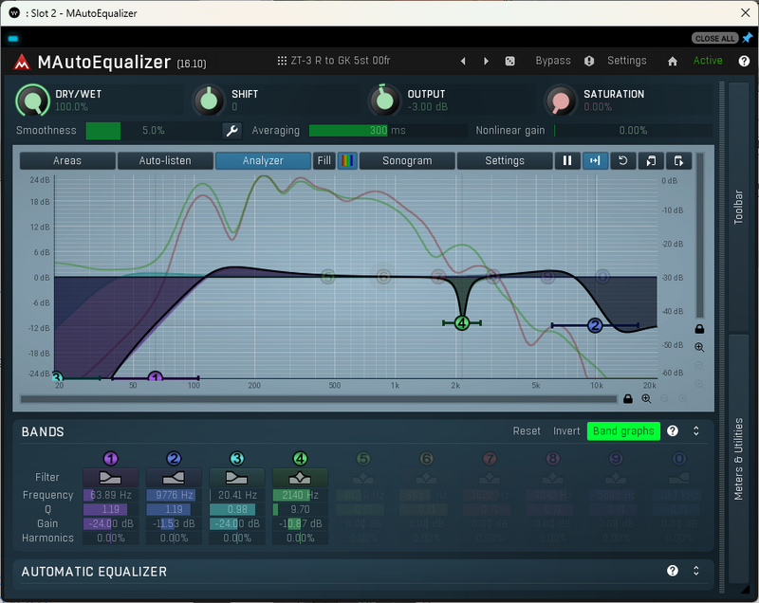The image size is (759, 603).
Task: Click the vertical zoom-in magnifier
Action: point(699,347)
